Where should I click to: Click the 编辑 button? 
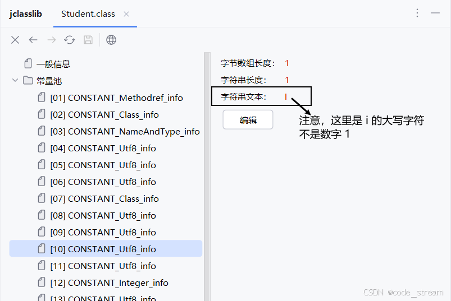(x=248, y=119)
